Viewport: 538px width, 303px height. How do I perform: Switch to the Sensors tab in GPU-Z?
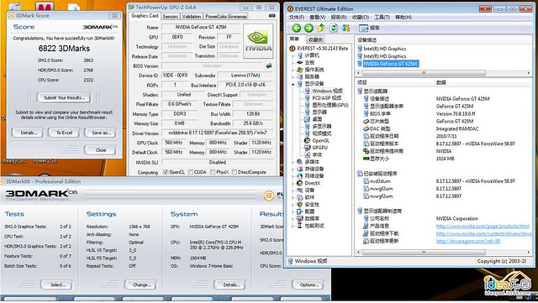(170, 16)
